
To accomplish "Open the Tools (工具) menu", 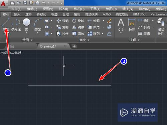I will tap(95, 9).
